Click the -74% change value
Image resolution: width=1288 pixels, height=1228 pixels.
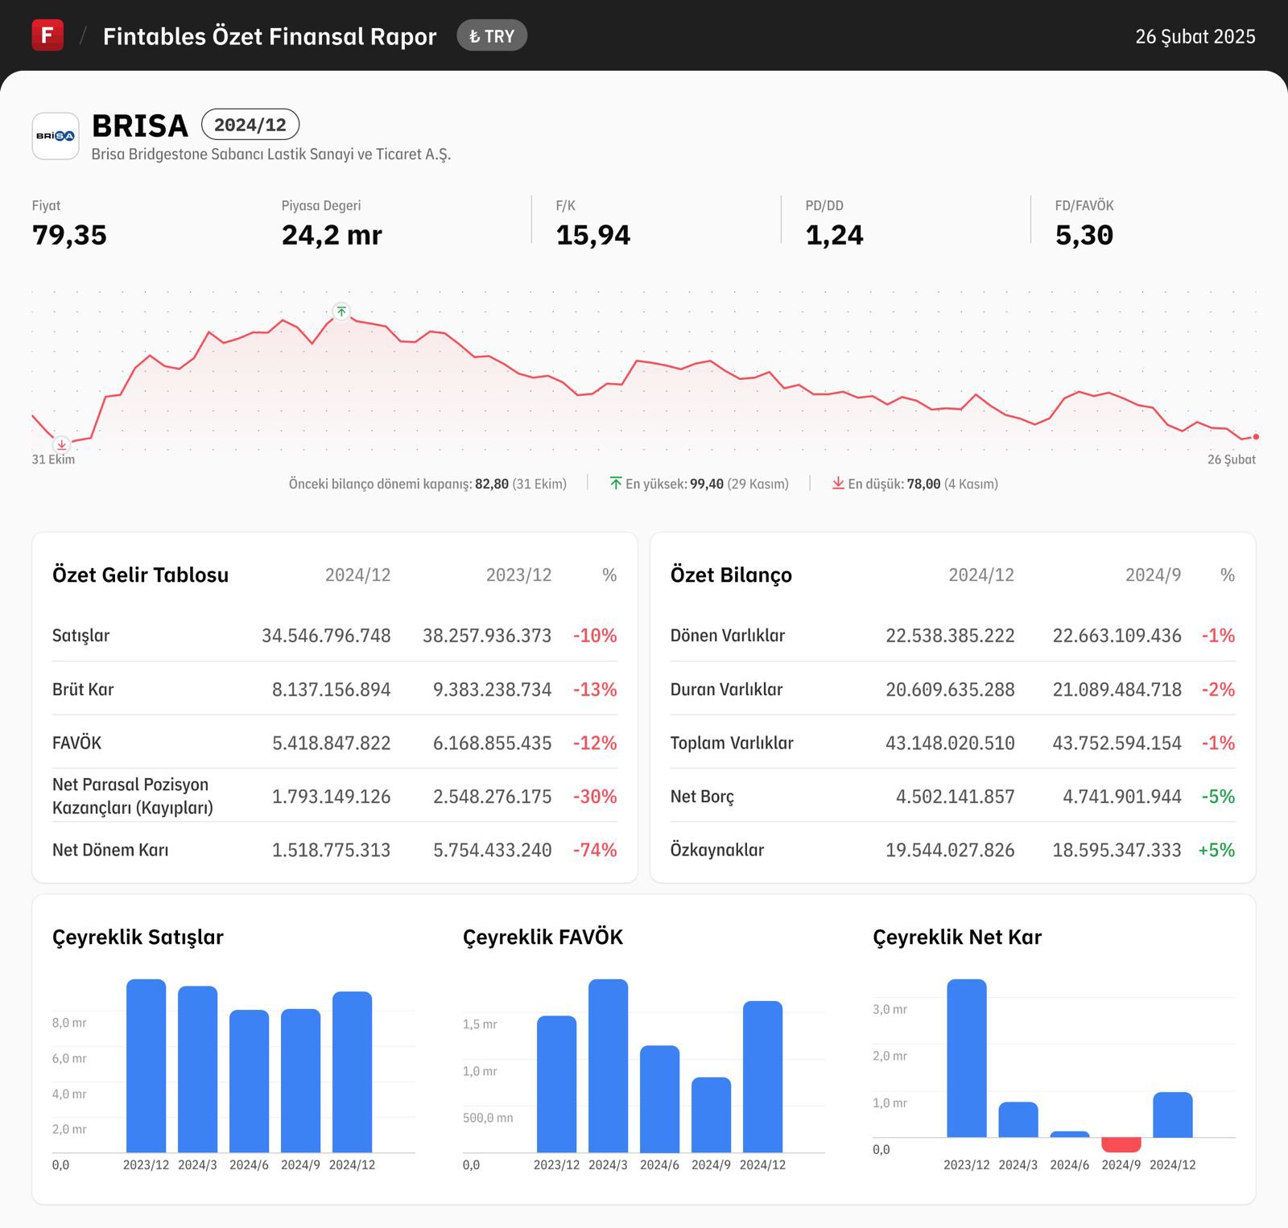(x=595, y=850)
